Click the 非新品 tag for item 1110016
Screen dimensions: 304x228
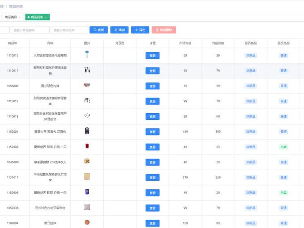click(251, 55)
